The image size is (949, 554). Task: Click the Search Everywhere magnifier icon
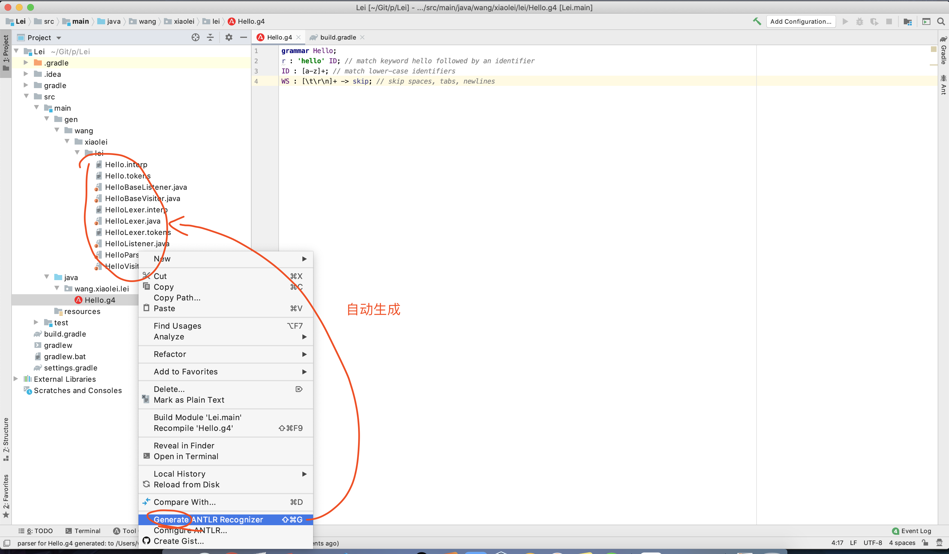[941, 21]
